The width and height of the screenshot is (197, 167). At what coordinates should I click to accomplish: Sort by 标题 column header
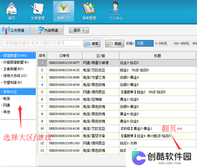158,56
